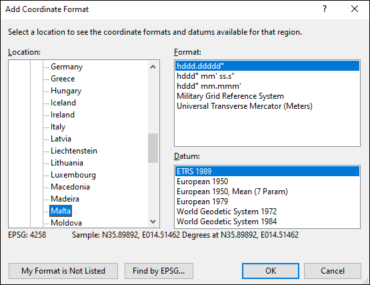Image resolution: width=370 pixels, height=285 pixels.
Task: Select Lithuania in Location tree
Action: click(x=67, y=163)
